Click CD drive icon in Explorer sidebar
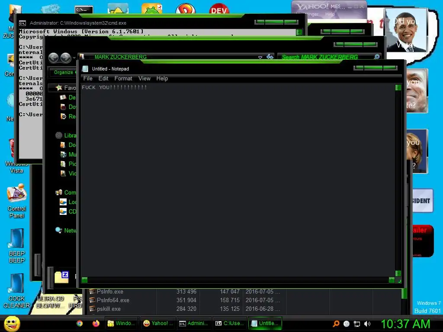 (63, 211)
